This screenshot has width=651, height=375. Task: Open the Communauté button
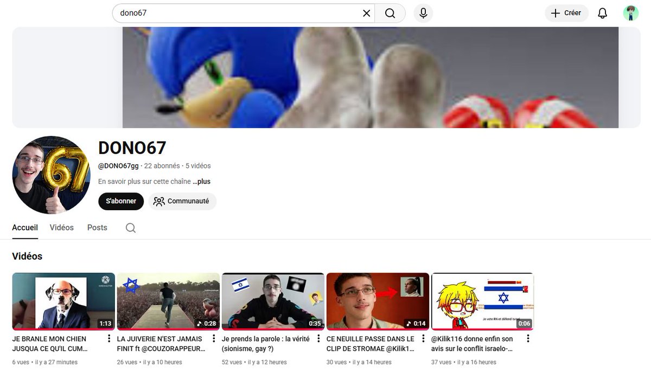point(182,201)
